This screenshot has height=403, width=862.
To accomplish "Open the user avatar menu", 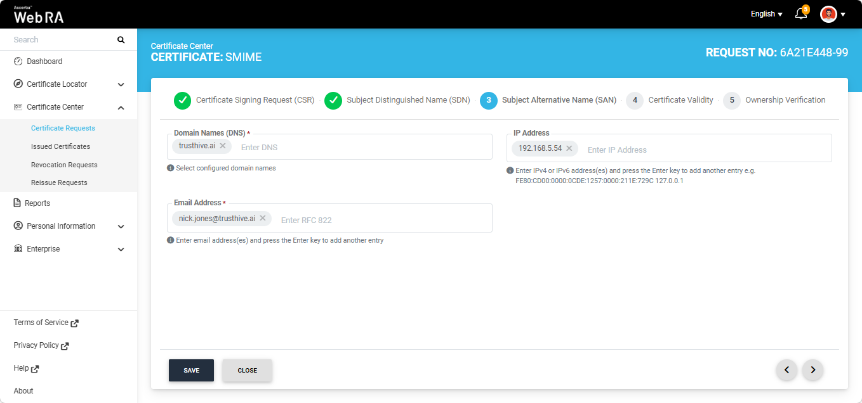I will (x=828, y=14).
